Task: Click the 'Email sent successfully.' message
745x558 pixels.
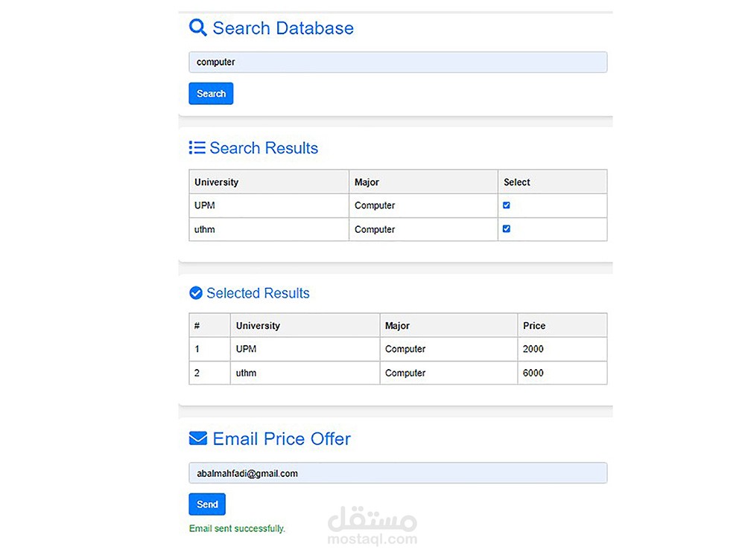Action: (237, 528)
